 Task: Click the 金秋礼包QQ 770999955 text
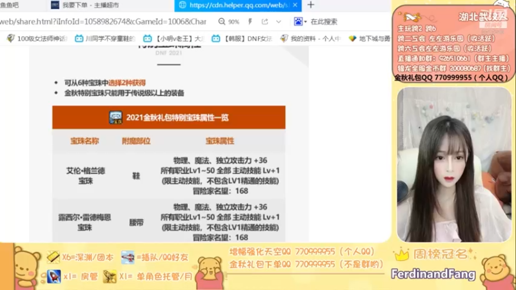451,77
